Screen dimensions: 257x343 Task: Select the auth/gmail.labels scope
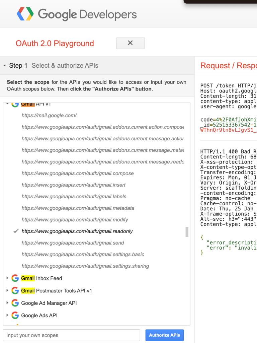click(x=74, y=197)
